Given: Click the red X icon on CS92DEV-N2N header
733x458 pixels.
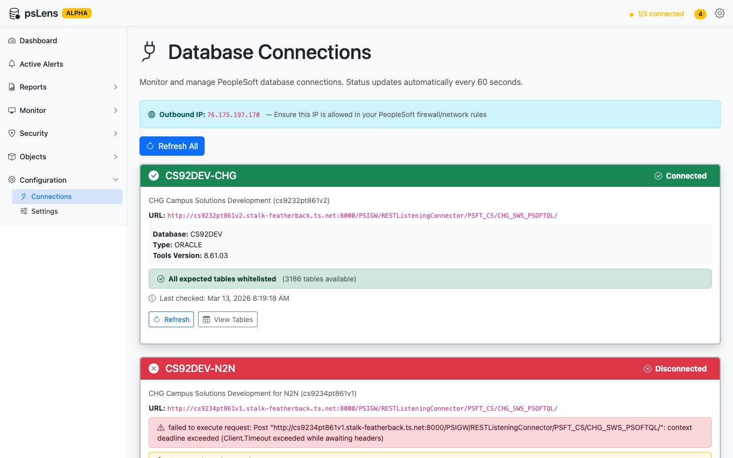Looking at the screenshot, I should click(x=154, y=368).
